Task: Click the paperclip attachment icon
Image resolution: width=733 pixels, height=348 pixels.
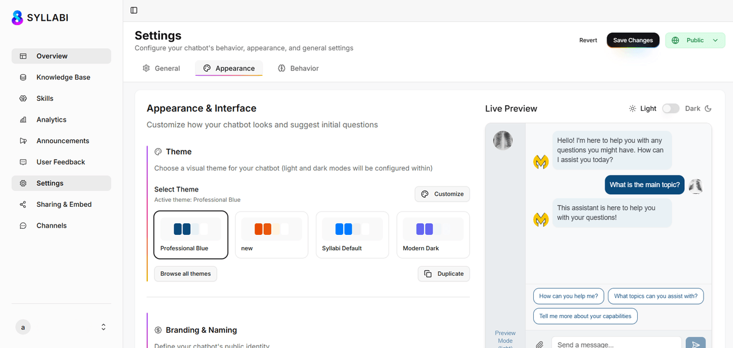Action: 539,344
